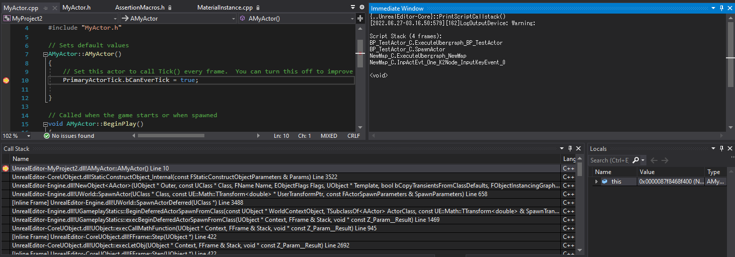Open the 102 % zoom dropdown

pos(17,136)
